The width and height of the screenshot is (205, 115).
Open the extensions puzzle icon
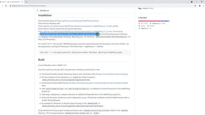[x=200, y=6]
